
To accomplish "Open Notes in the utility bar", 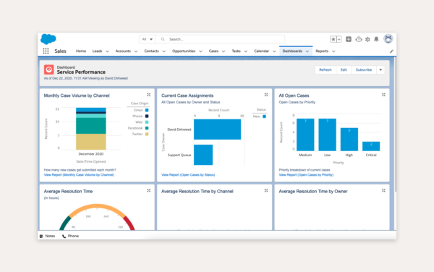I will (47, 236).
